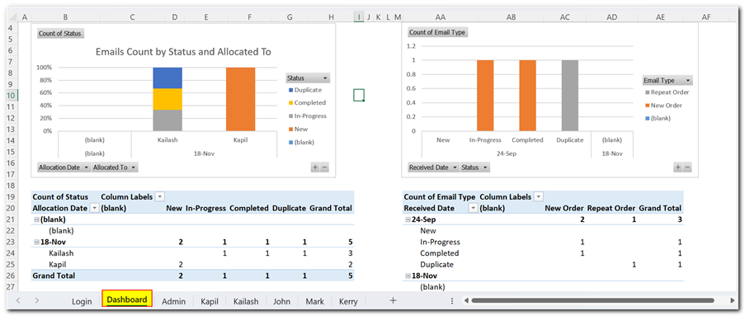Image resolution: width=745 pixels, height=316 pixels.
Task: Click the Repeat Order legend swatch
Action: (647, 92)
